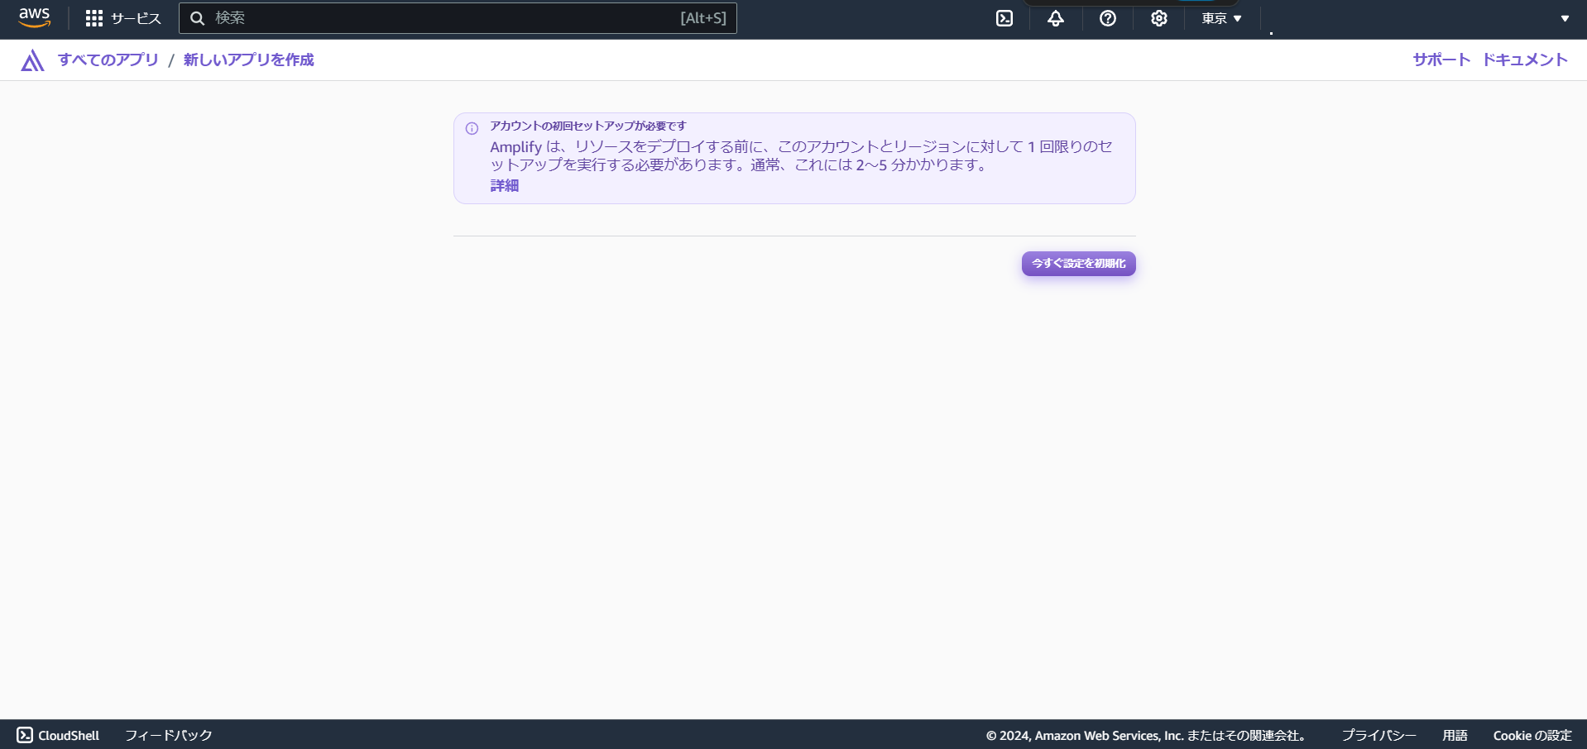Open the サービス grid menu
This screenshot has height=749, width=1587.
(x=123, y=18)
